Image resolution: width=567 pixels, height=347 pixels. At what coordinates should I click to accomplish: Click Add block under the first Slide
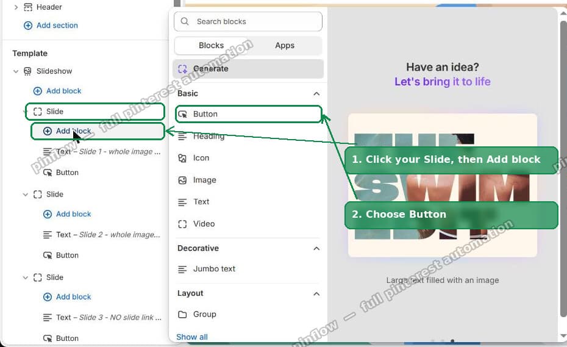point(98,131)
